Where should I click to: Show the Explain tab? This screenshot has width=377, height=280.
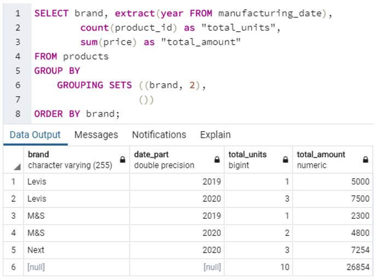215,135
